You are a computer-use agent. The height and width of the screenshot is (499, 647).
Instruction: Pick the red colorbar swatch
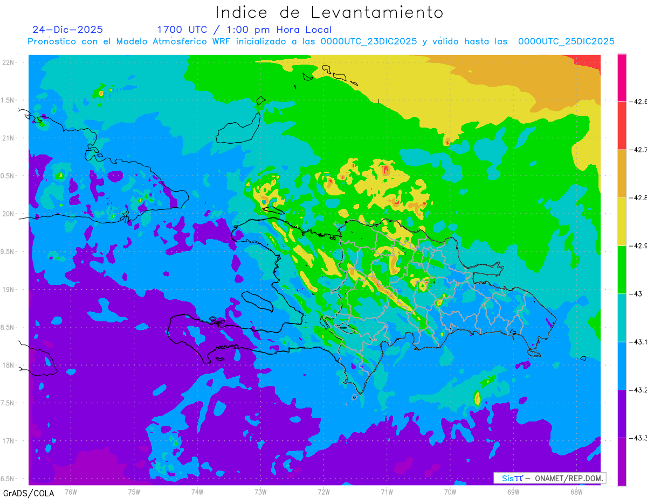point(622,125)
